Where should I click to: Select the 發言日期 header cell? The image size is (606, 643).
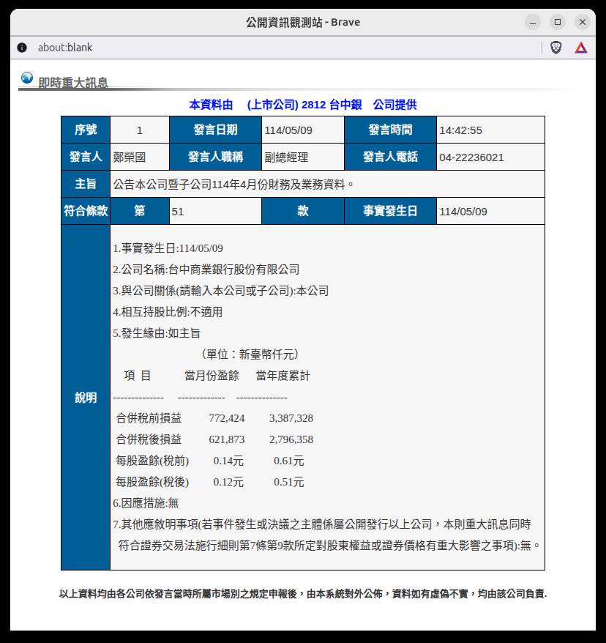[215, 130]
